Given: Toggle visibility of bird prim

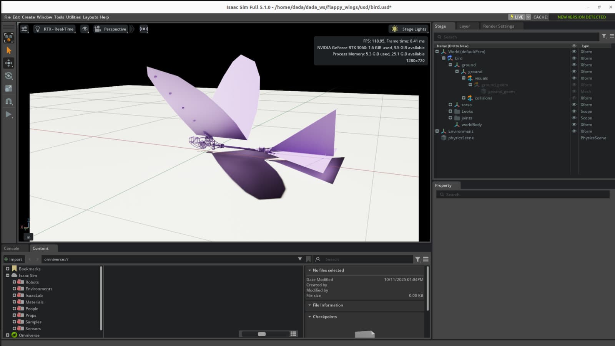Looking at the screenshot, I should click(574, 58).
